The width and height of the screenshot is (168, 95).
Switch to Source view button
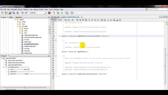[54, 20]
